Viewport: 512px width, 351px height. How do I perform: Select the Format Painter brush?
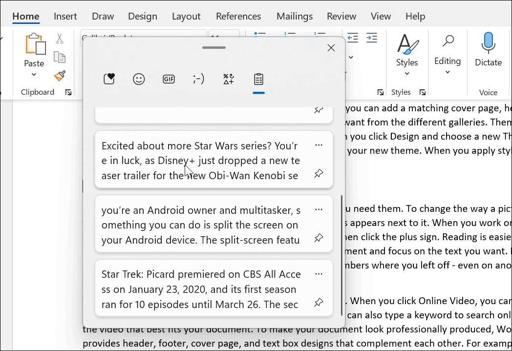click(60, 76)
